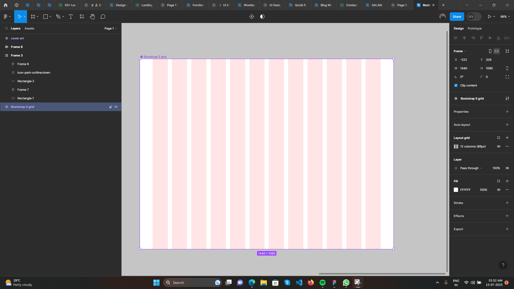Click resize to fit icon
This screenshot has height=289, width=514.
(507, 51)
